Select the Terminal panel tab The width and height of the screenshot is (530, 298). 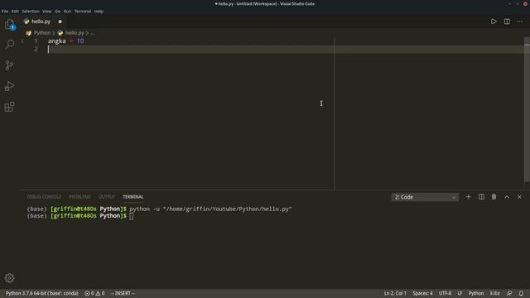click(x=132, y=197)
